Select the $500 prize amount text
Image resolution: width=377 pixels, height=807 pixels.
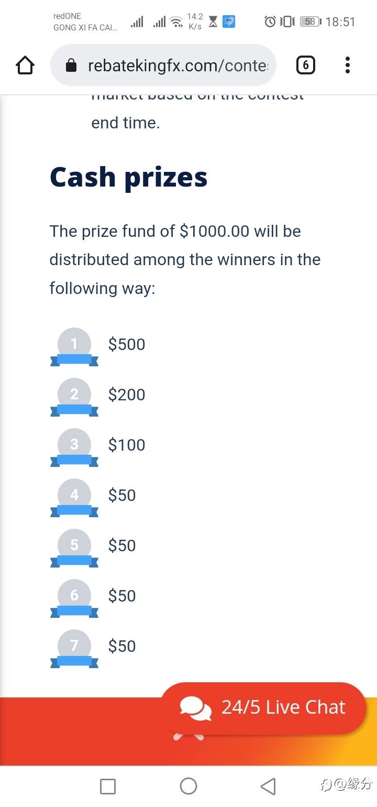[127, 344]
